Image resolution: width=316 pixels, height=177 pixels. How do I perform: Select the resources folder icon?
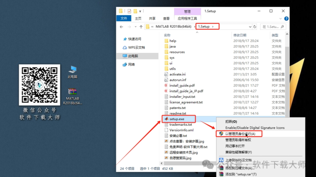[166, 52]
